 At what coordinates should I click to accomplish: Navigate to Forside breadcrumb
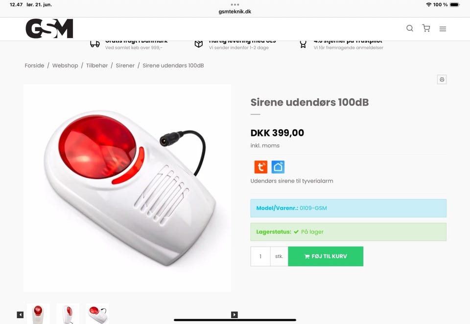34,66
